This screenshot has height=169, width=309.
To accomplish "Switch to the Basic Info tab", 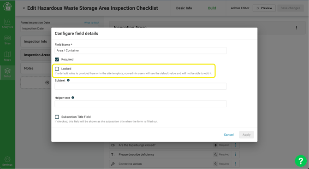I will 184,8.
